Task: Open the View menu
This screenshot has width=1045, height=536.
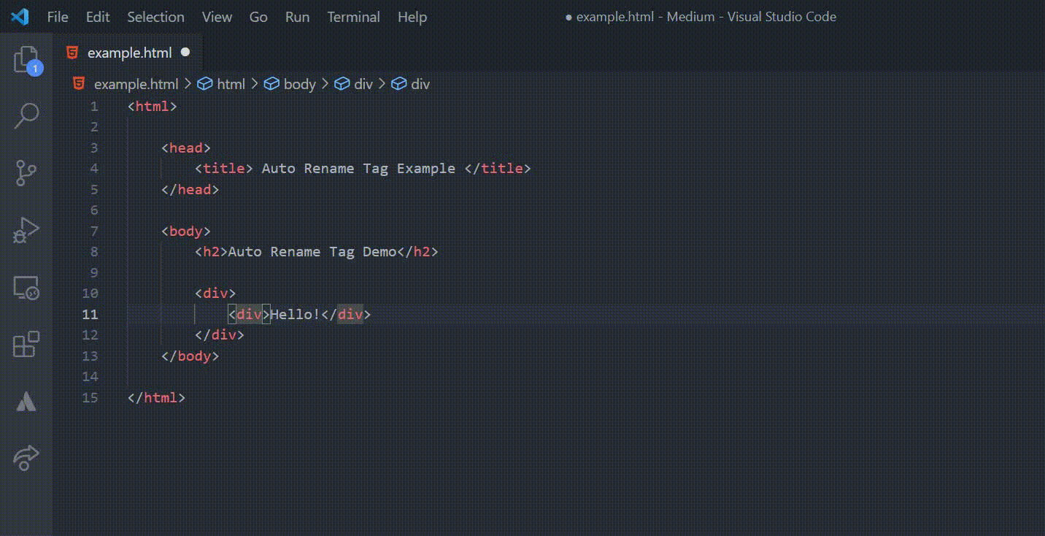Action: pyautogui.click(x=217, y=17)
